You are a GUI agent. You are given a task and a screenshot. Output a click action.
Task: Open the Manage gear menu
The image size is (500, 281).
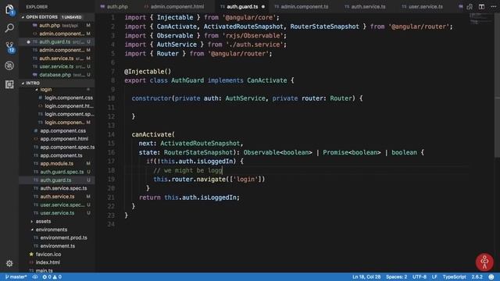(9, 264)
